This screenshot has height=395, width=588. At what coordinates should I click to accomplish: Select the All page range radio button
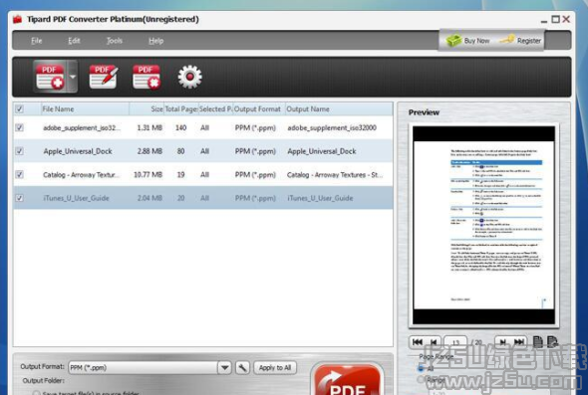[x=421, y=368]
